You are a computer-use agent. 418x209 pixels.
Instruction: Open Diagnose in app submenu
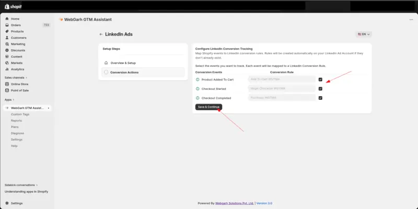pyautogui.click(x=17, y=133)
